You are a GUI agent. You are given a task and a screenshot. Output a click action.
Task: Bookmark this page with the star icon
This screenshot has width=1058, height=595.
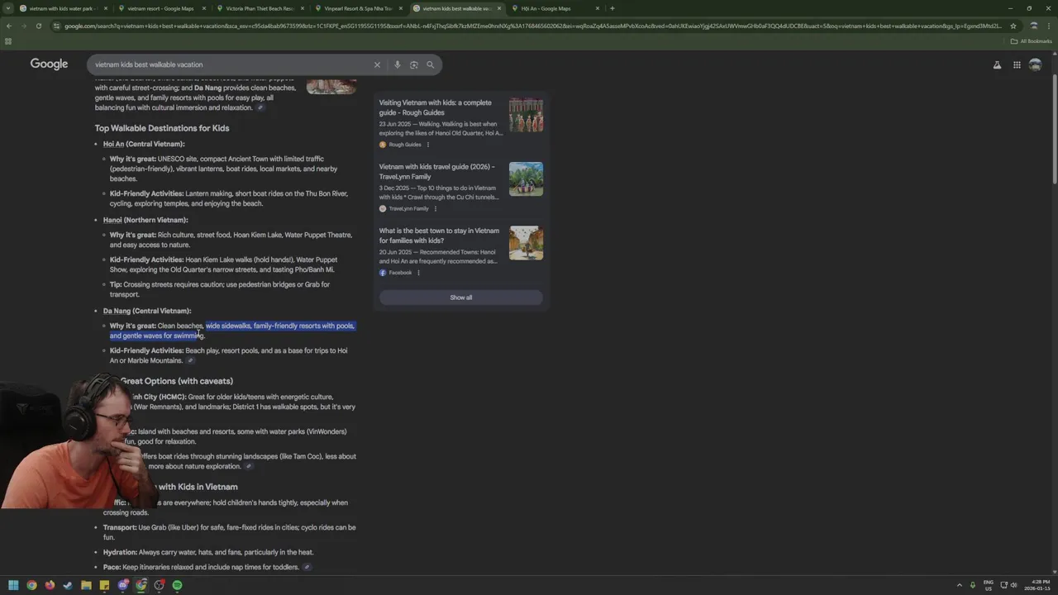click(x=1013, y=26)
